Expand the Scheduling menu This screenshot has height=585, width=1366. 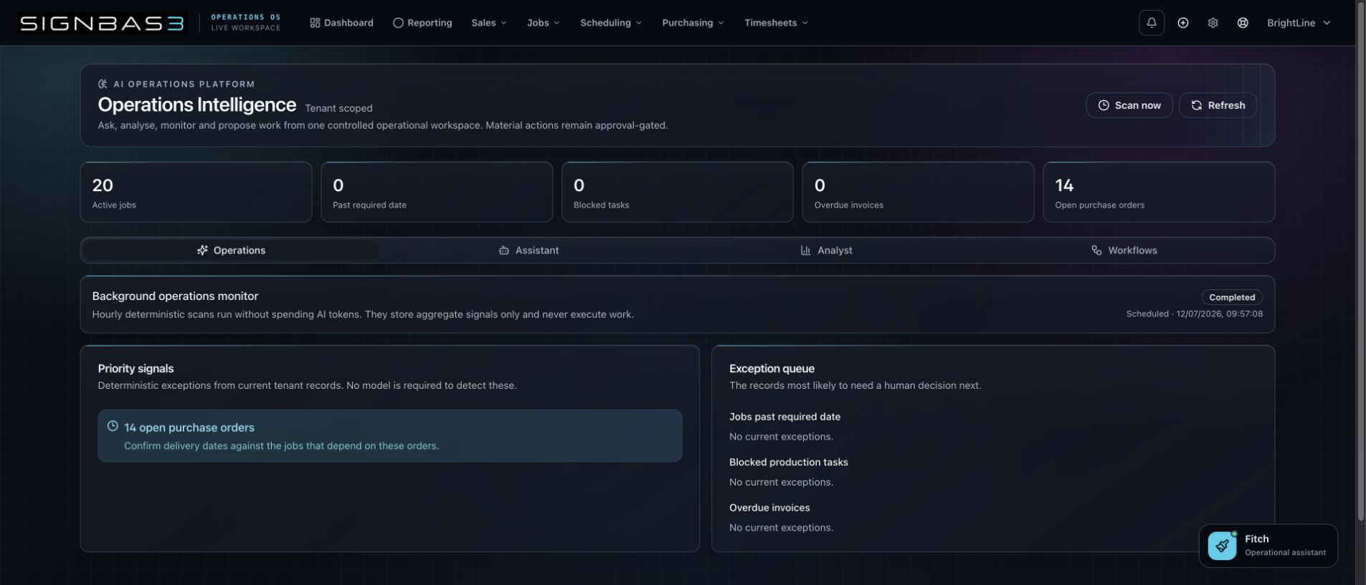[611, 23]
